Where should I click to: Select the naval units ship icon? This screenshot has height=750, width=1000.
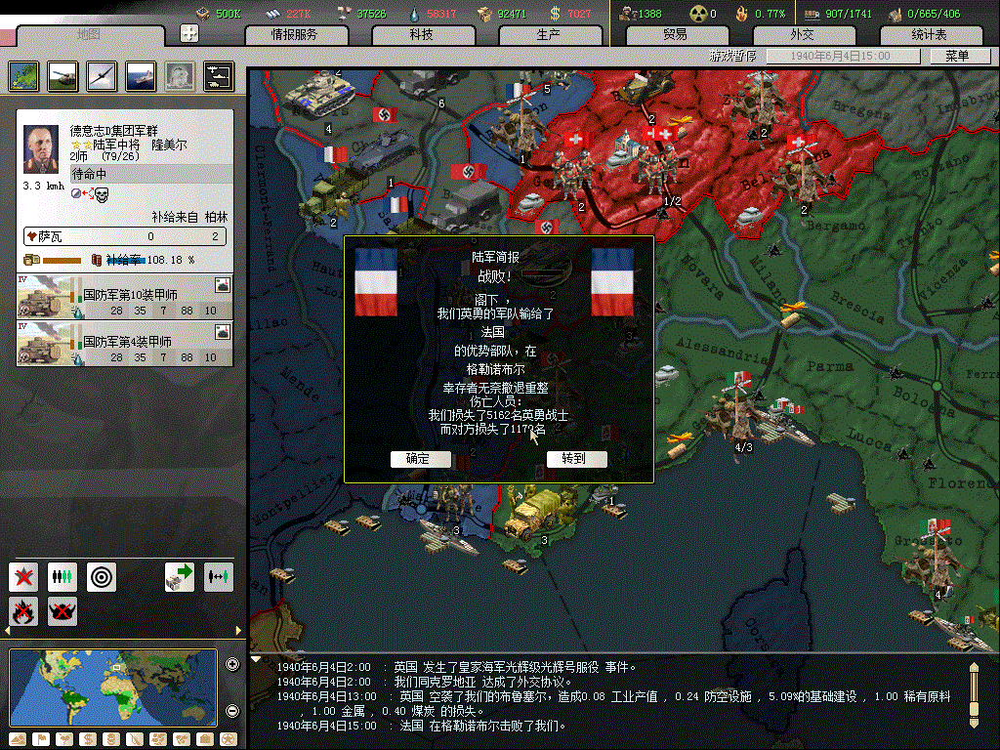pyautogui.click(x=141, y=75)
